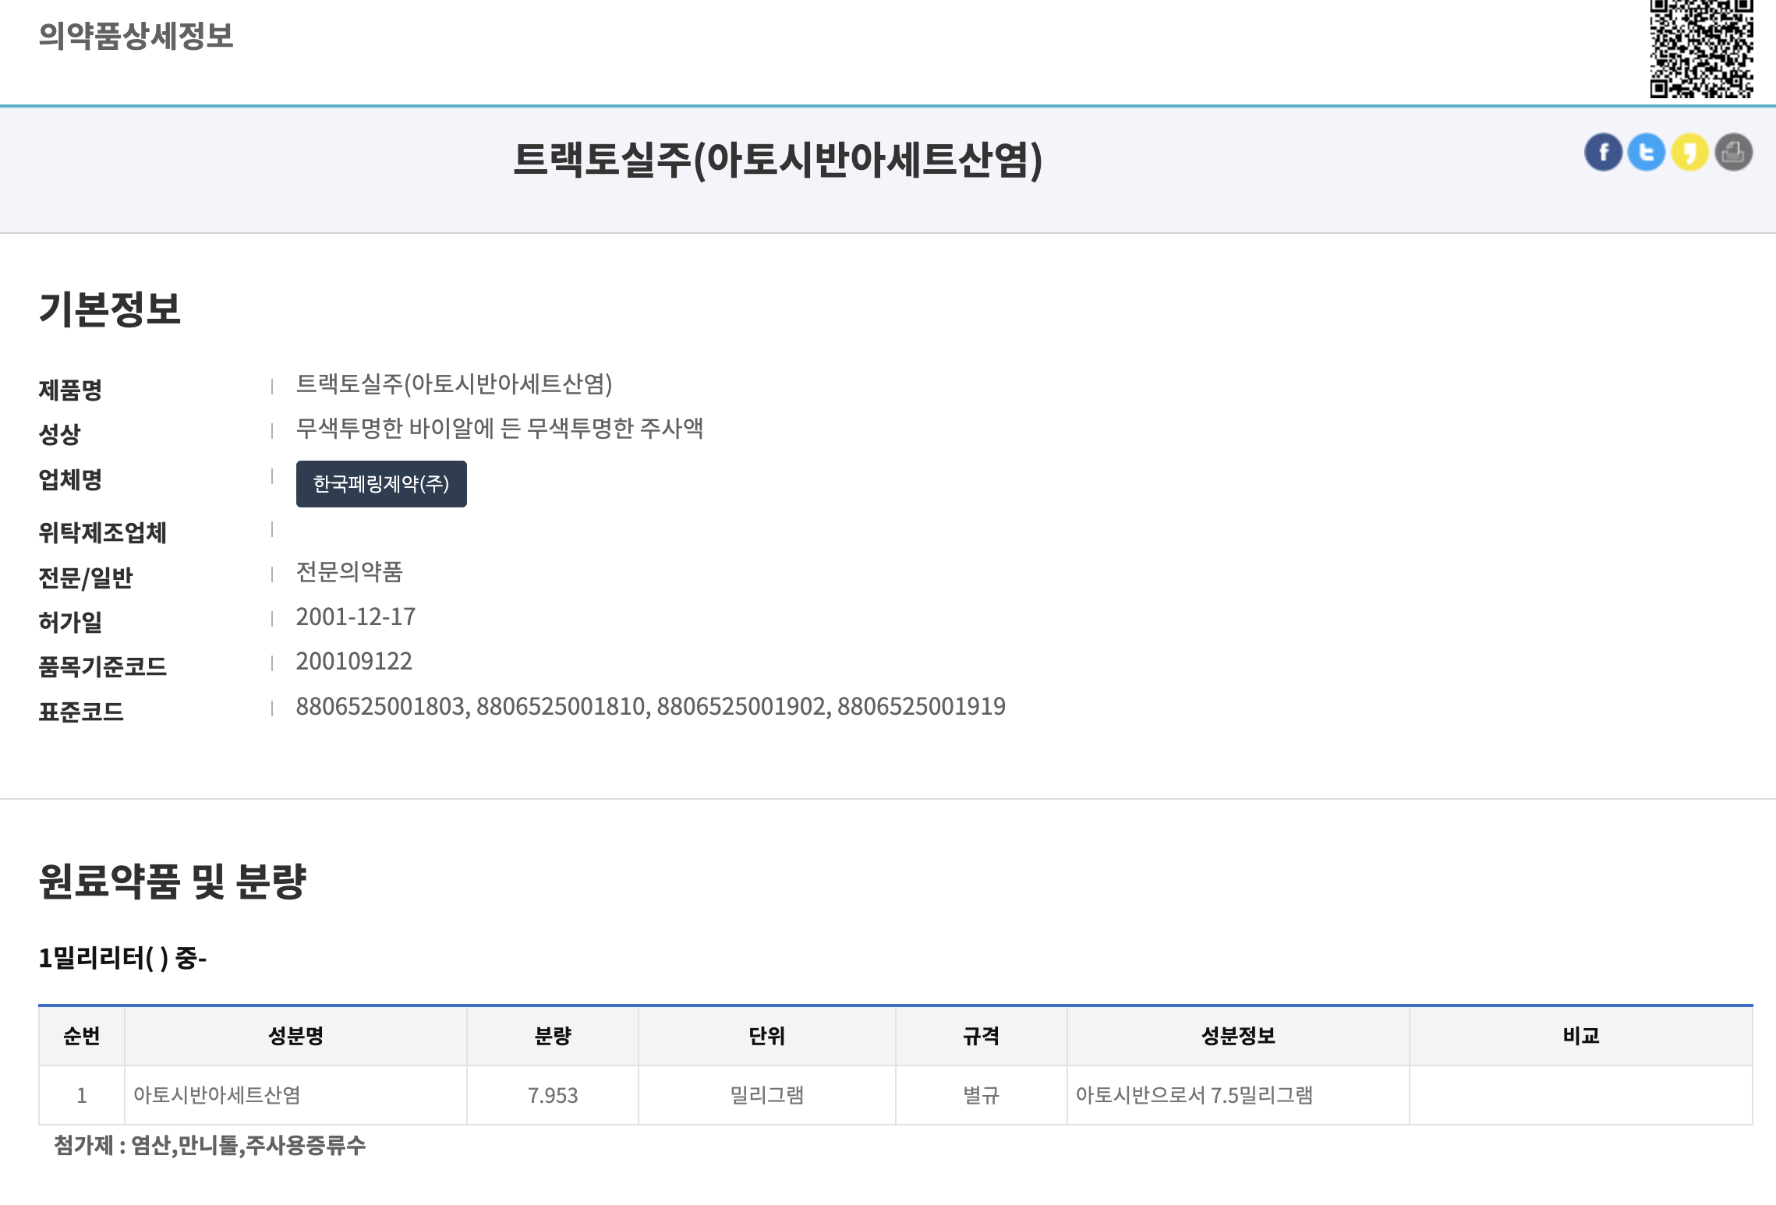Click standard code 8806525001803
This screenshot has width=1776, height=1205.
(x=380, y=706)
